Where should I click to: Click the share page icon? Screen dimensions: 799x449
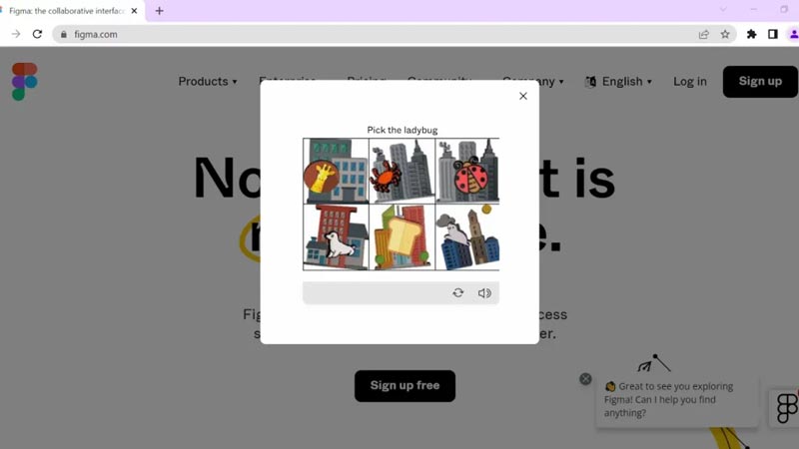coord(704,34)
